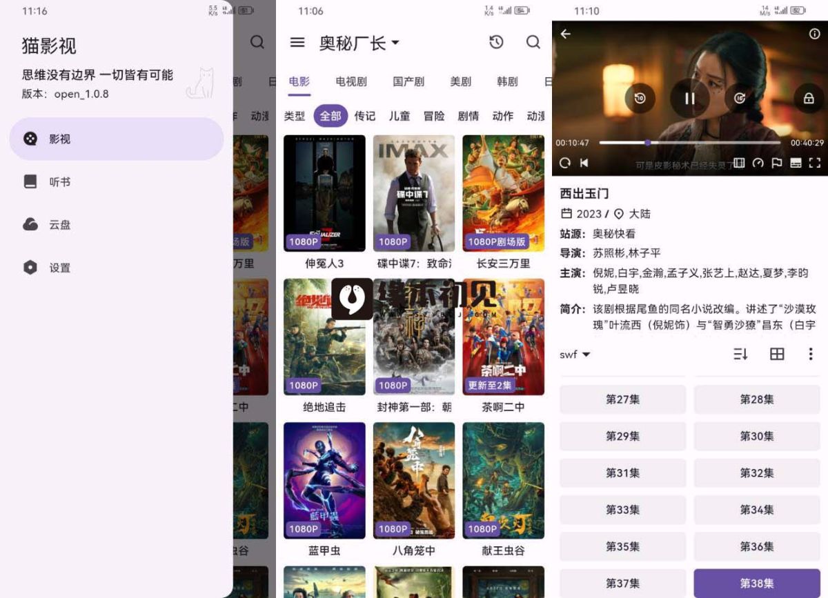Switch to the 美剧 tab
Image resolution: width=828 pixels, height=598 pixels.
coord(460,81)
